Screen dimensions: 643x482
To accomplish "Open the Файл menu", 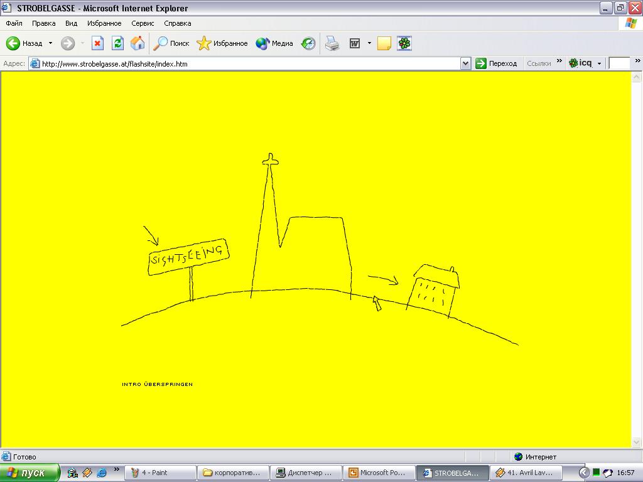I will 14,23.
